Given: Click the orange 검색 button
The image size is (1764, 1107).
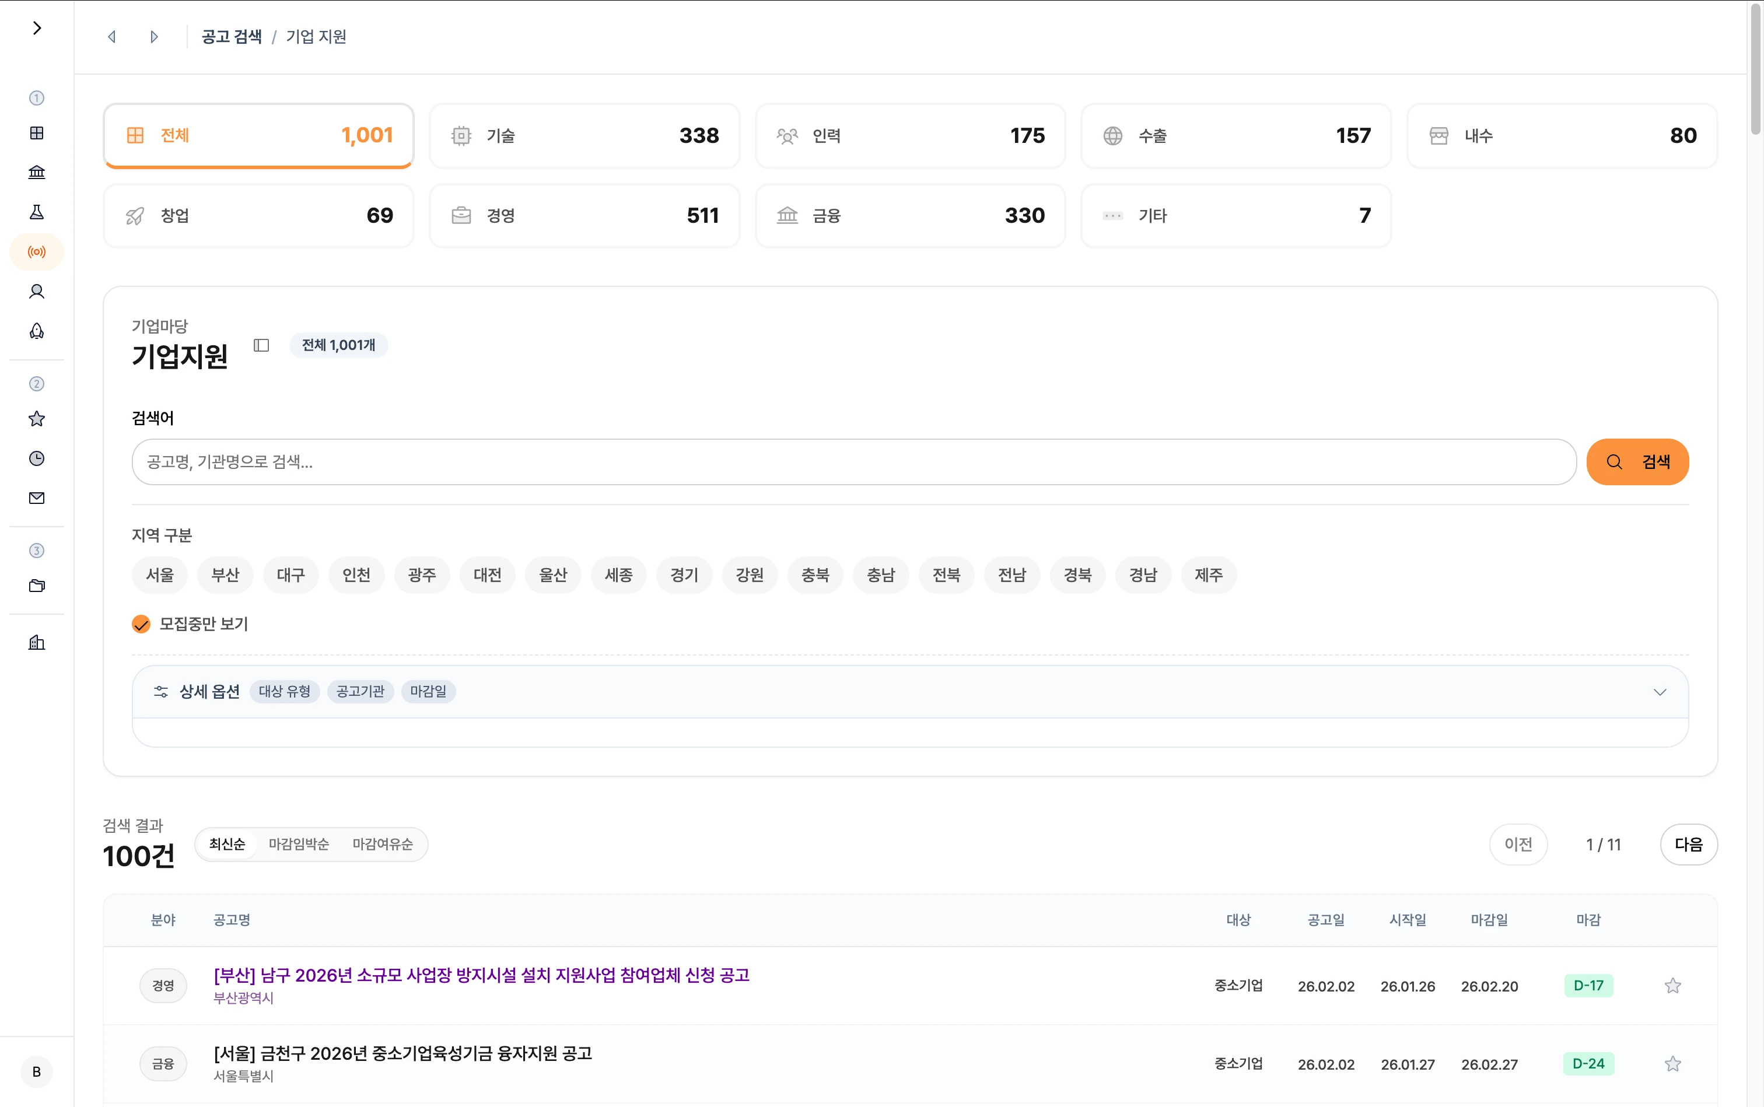Looking at the screenshot, I should [x=1637, y=462].
